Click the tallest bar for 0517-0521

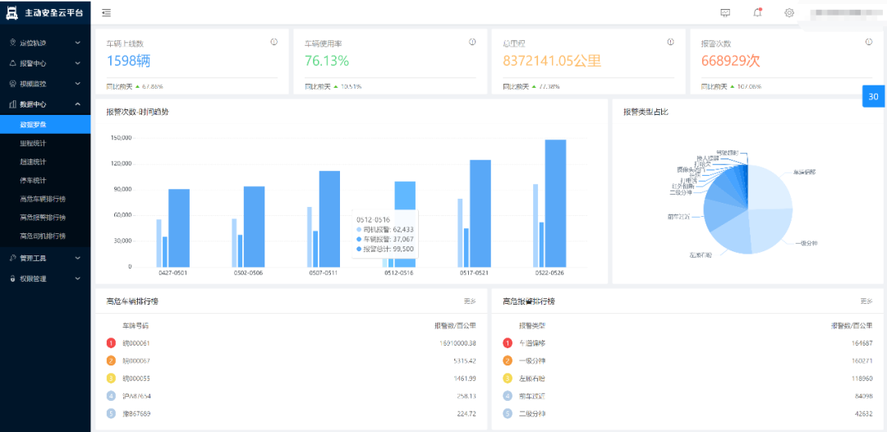point(480,214)
